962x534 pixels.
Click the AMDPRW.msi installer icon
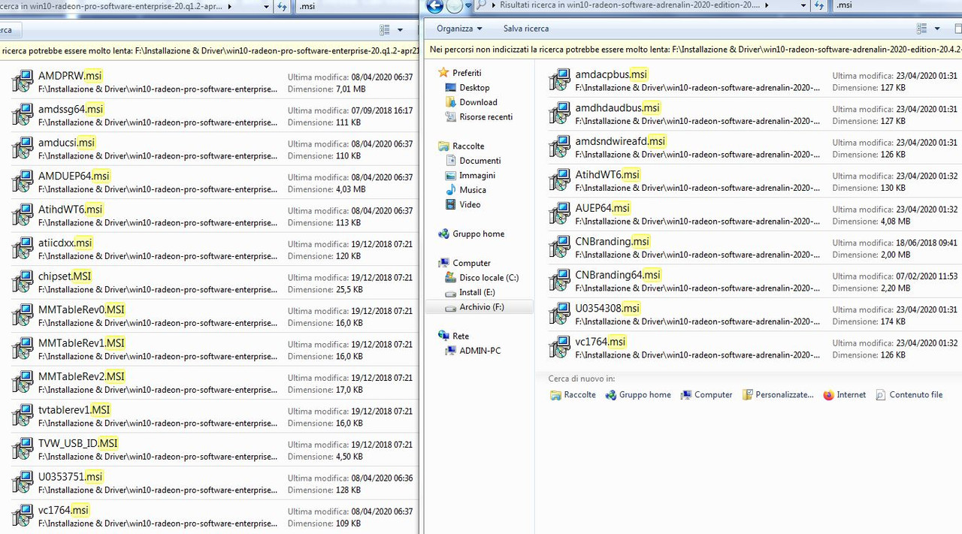pos(23,82)
